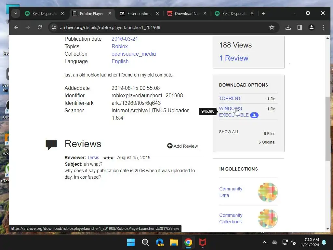Show hidden tray icons chevron
The image size is (333, 250).
click(x=264, y=242)
